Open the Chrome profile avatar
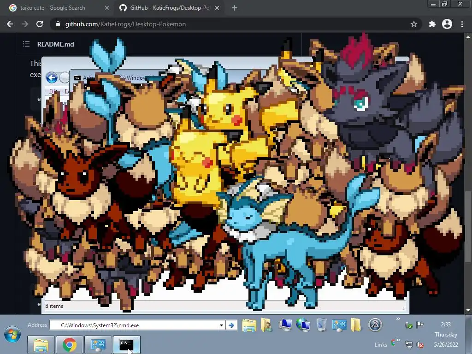The height and width of the screenshot is (354, 472). tap(447, 24)
